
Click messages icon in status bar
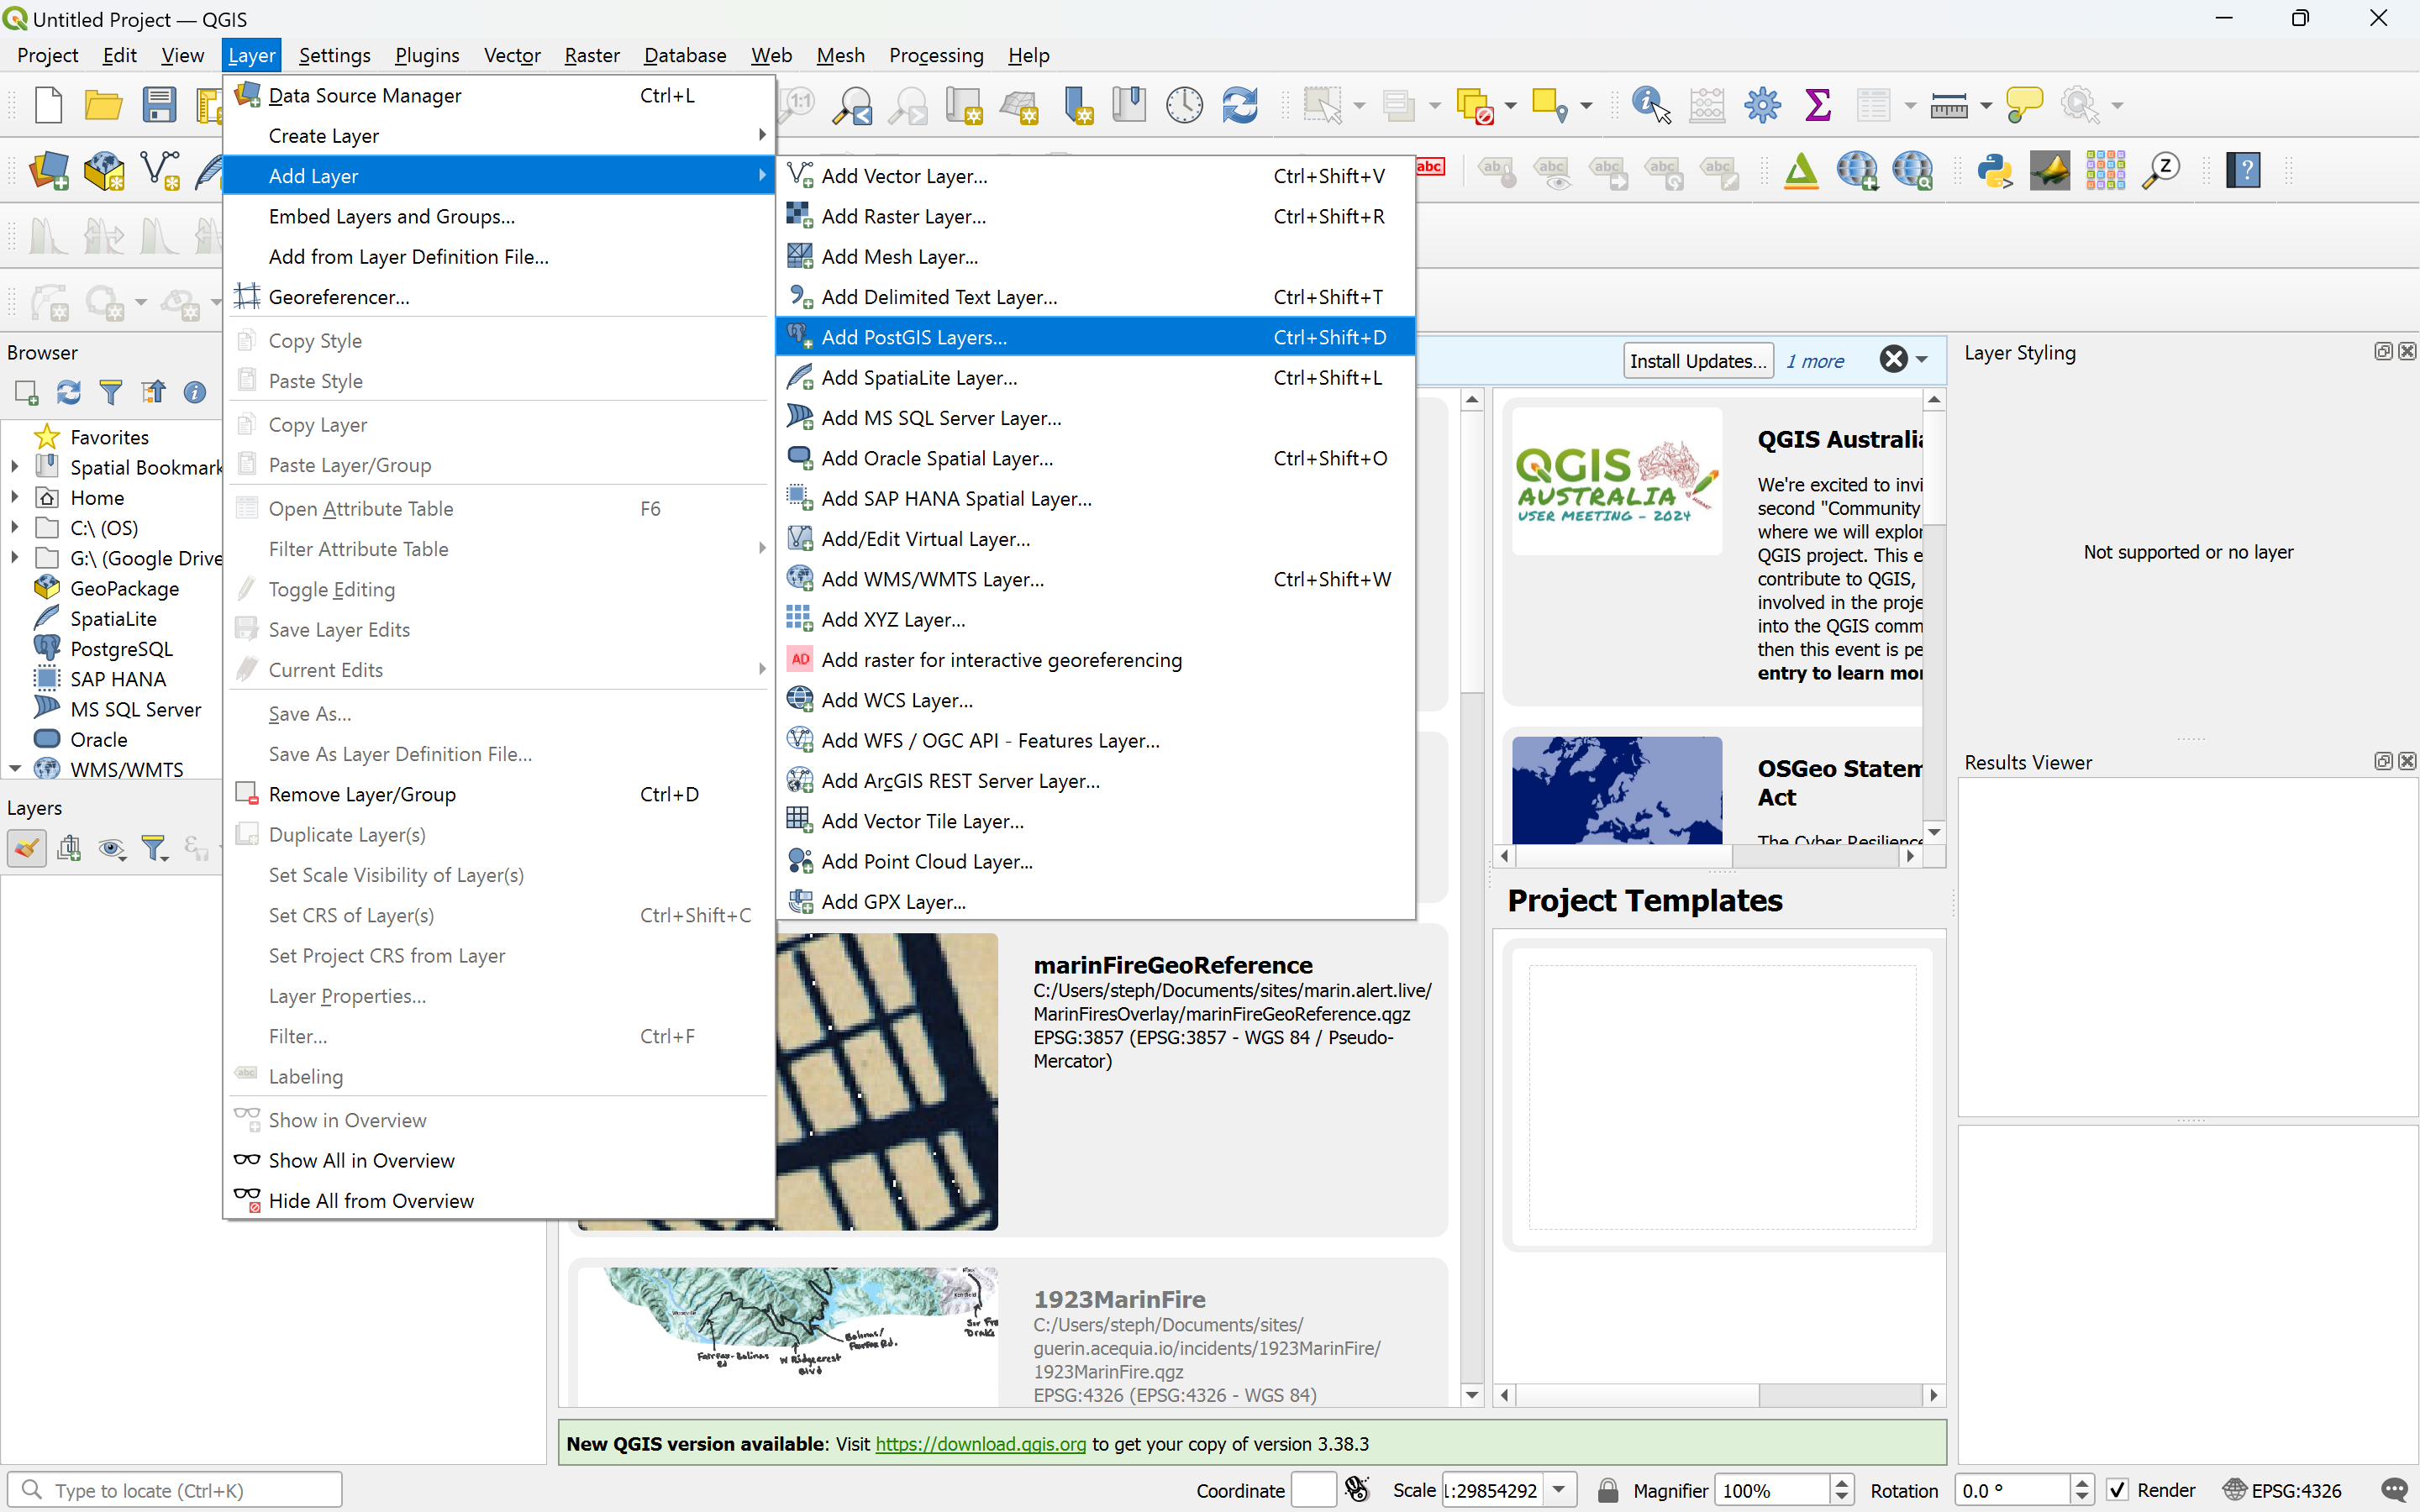point(2394,1490)
